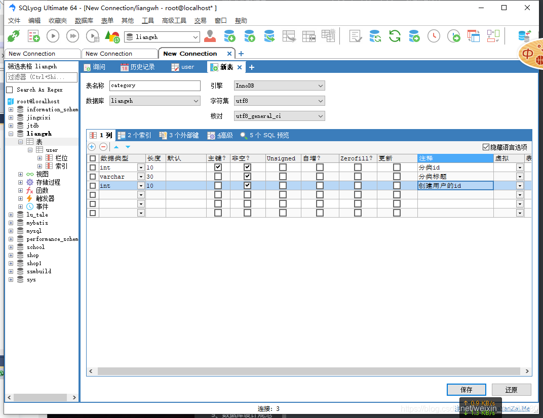
Task: Open the 引擎 InnoDB dropdown
Action: pyautogui.click(x=280, y=86)
